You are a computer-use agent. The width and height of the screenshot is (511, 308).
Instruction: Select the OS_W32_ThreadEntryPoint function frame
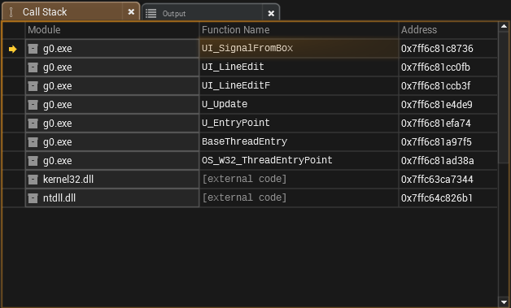[299, 161]
